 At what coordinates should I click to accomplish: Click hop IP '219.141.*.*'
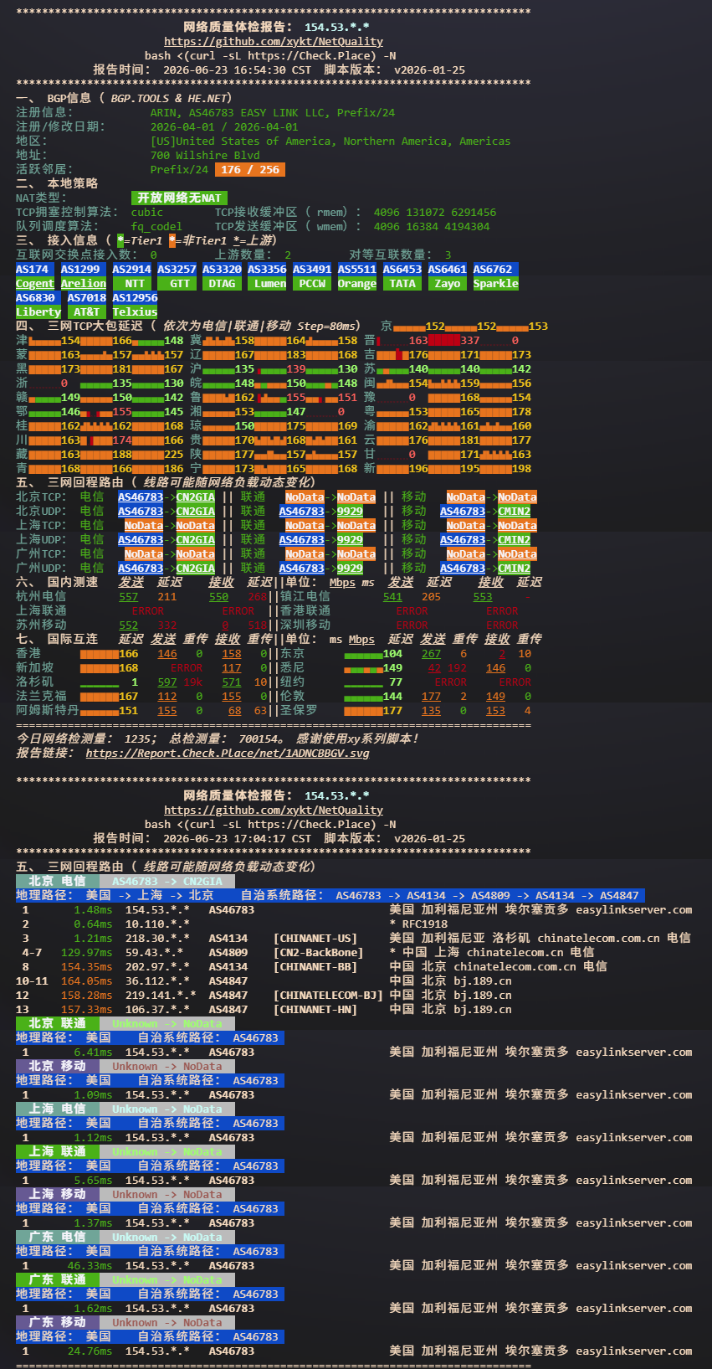(161, 995)
